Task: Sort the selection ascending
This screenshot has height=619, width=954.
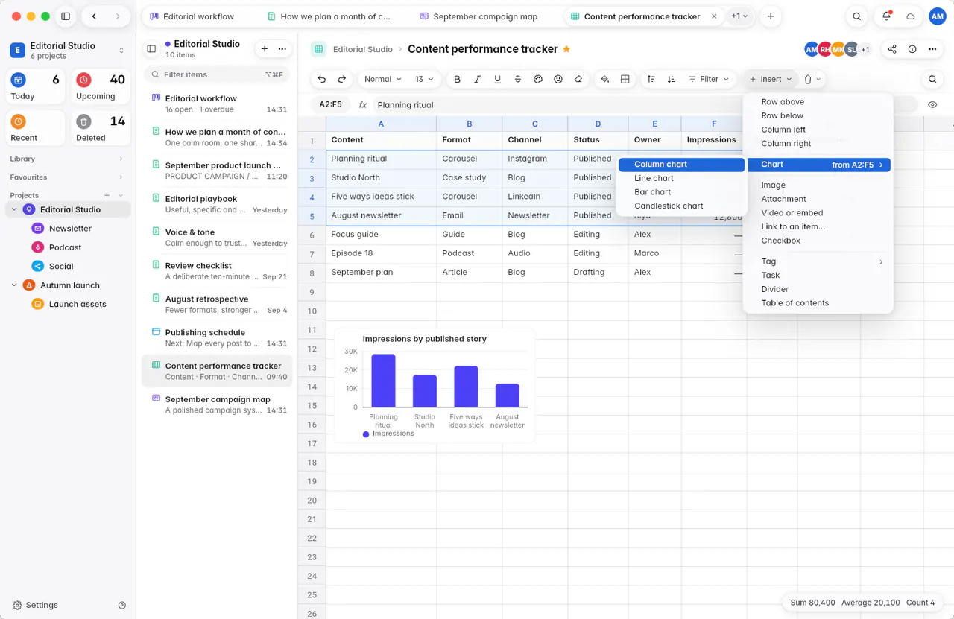Action: point(651,79)
